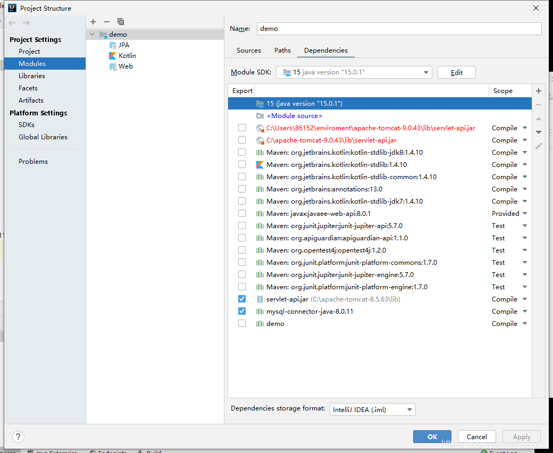The image size is (553, 453).
Task: Move dependency up with the up arrow
Action: point(539,119)
